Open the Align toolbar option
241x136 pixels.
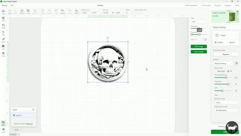tap(56, 11)
